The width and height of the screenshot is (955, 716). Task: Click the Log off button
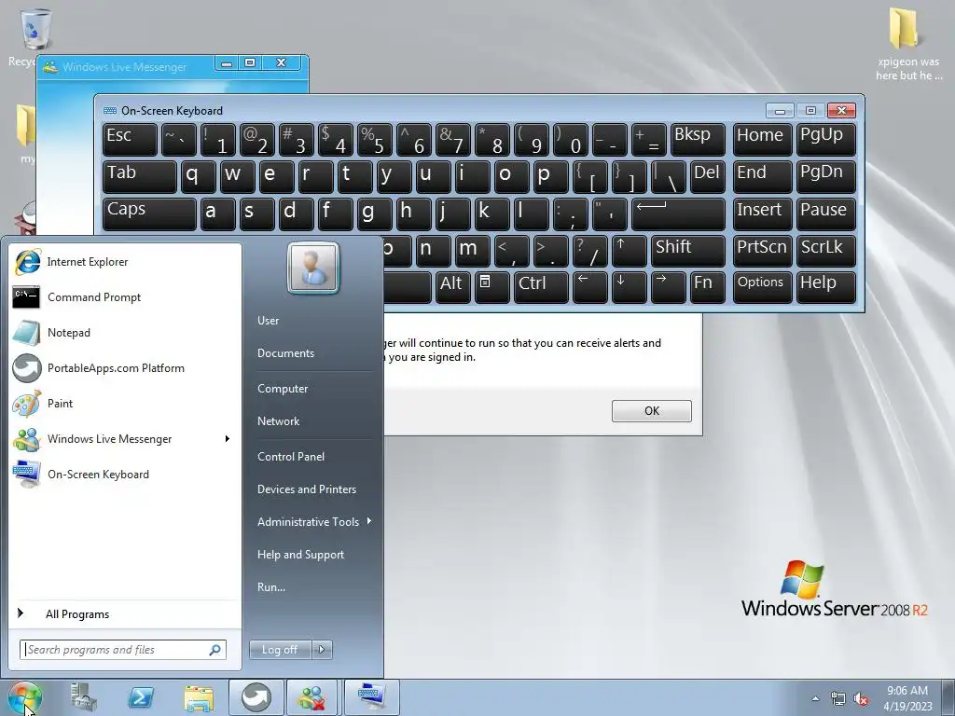click(280, 650)
